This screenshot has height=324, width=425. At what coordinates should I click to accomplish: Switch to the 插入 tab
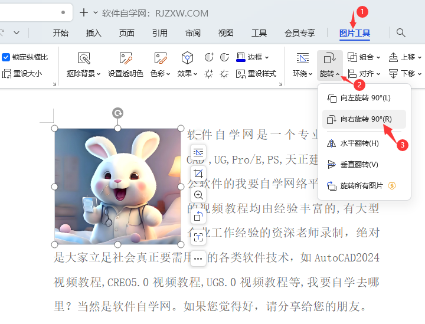(x=93, y=33)
